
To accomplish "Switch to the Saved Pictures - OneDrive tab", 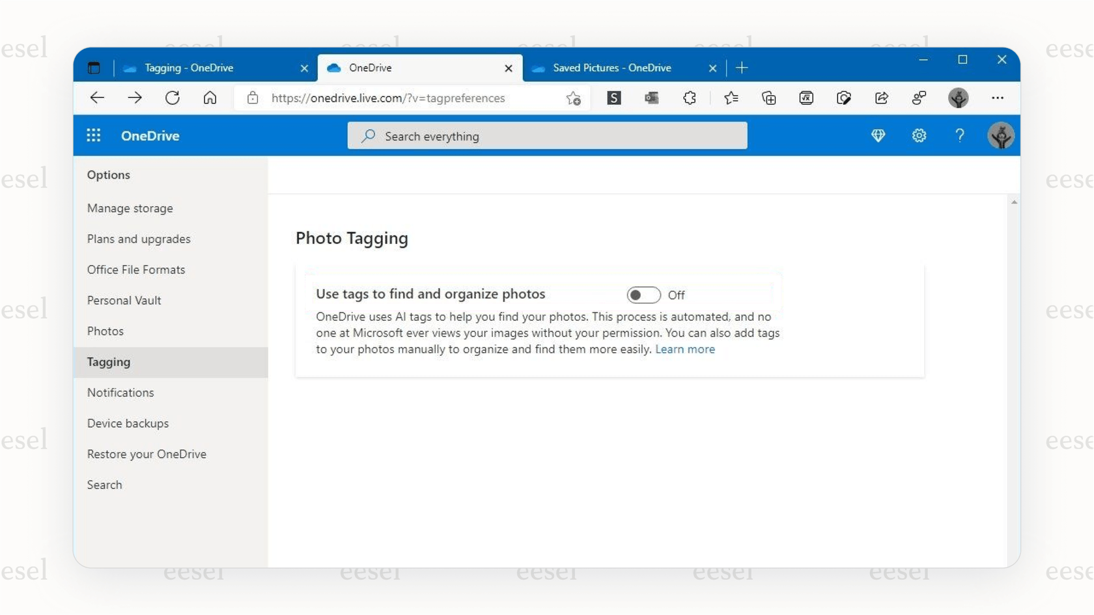I will [611, 67].
